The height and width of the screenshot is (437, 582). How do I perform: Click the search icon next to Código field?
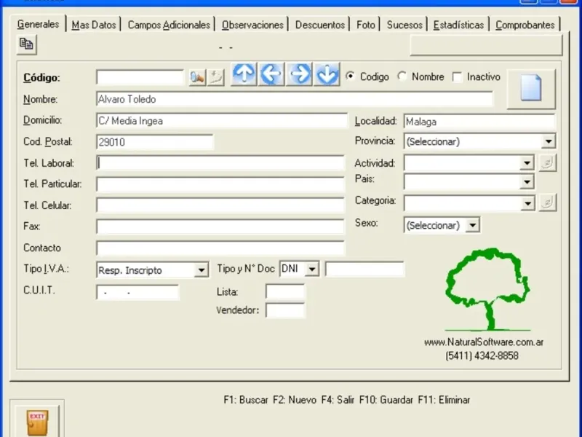197,77
